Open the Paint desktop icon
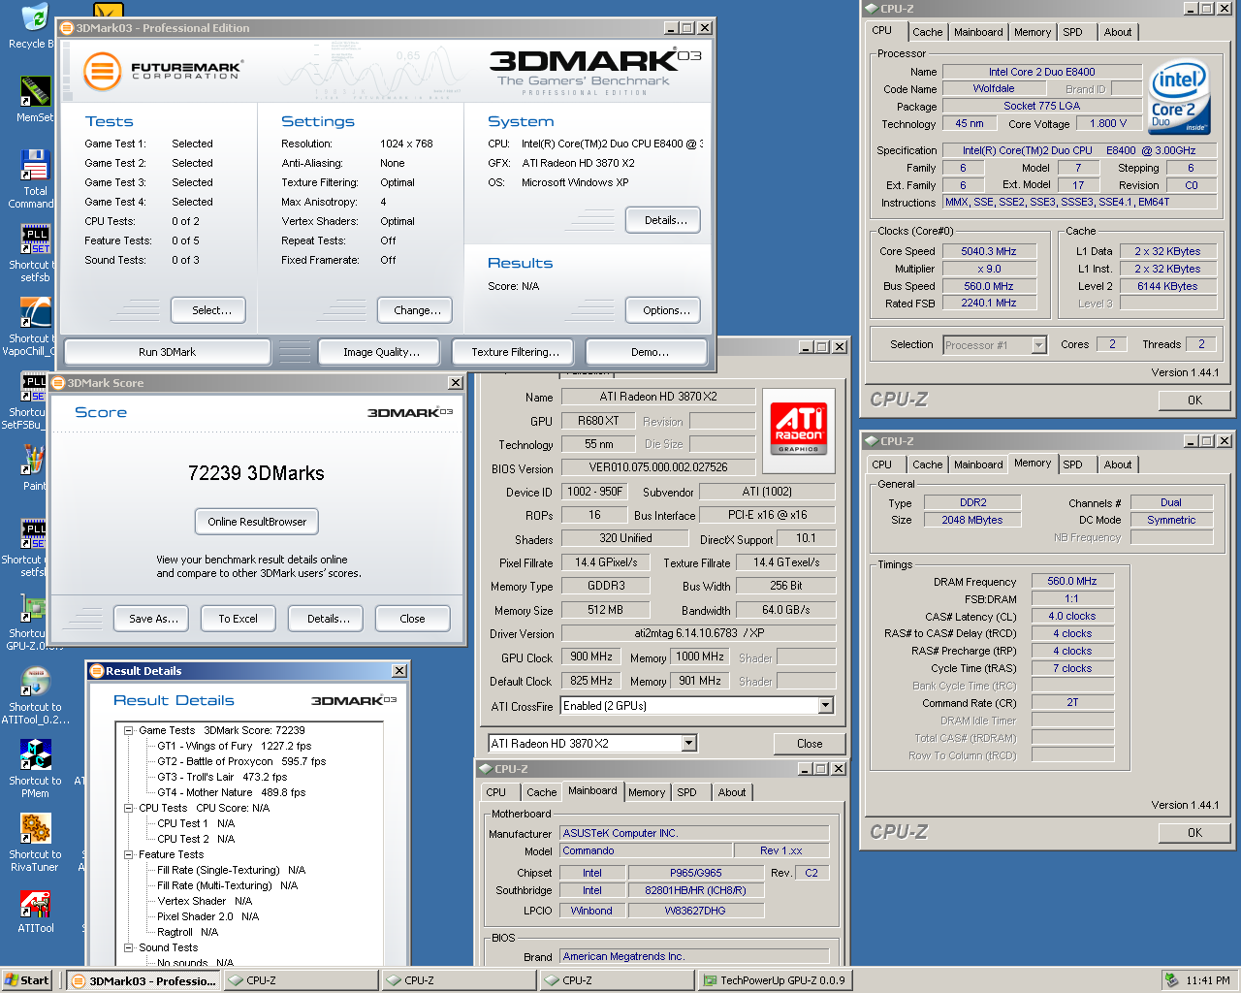 click(x=35, y=461)
